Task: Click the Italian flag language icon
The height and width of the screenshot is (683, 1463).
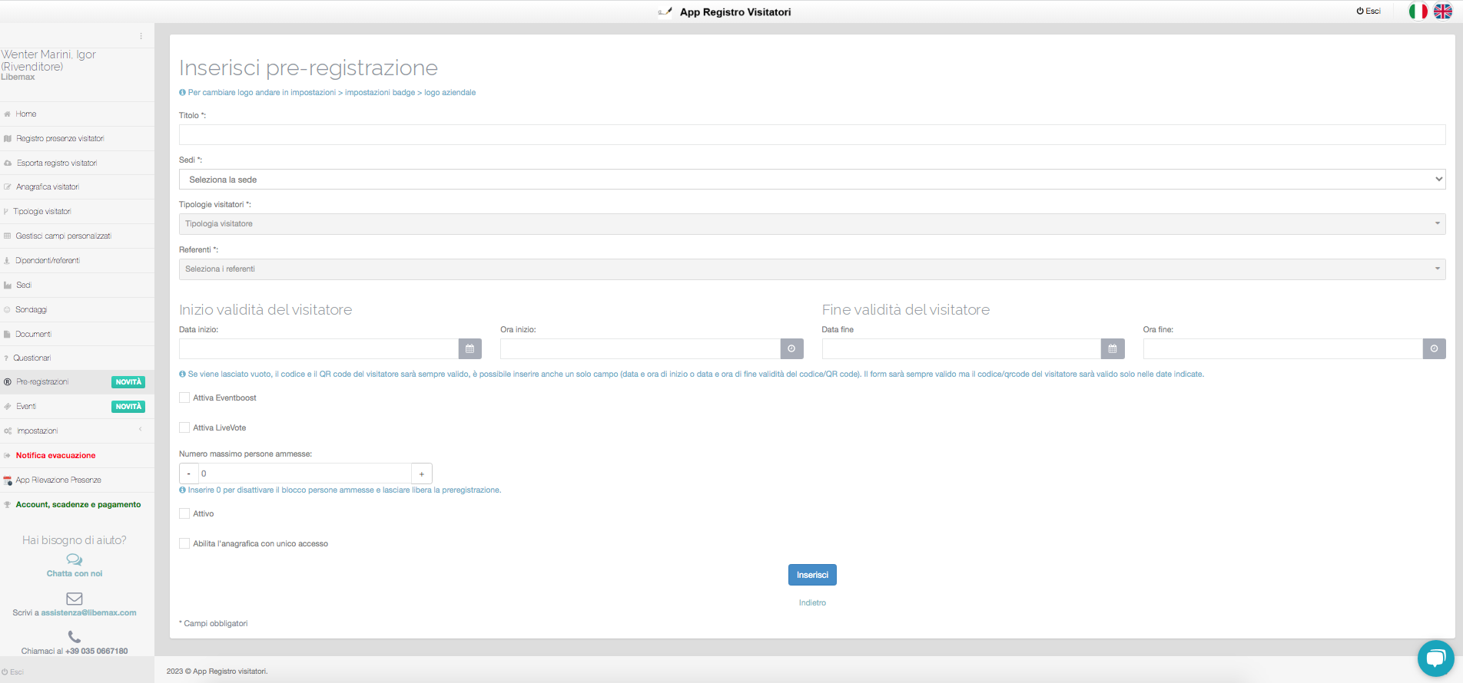Action: [1418, 12]
